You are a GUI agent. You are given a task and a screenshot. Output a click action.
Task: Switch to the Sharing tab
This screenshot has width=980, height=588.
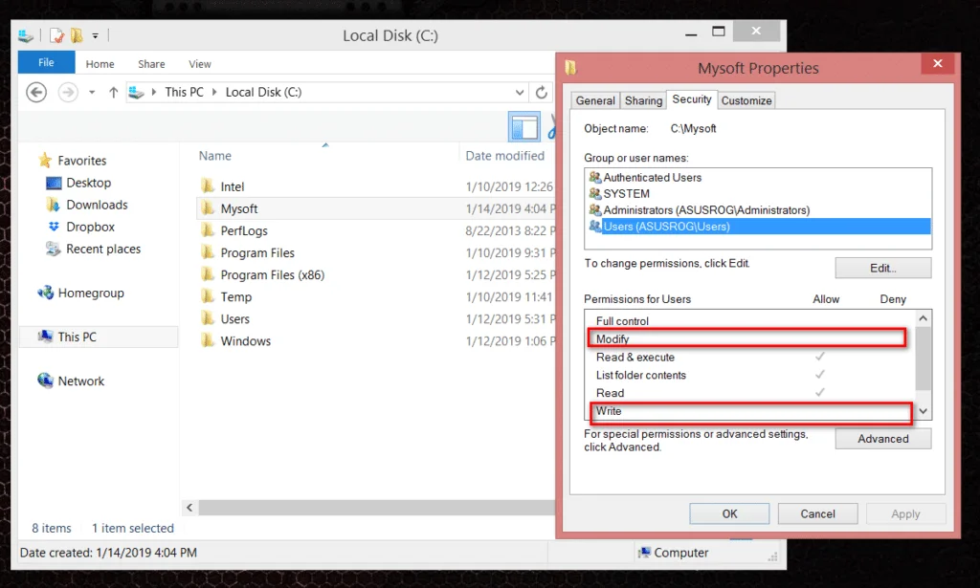point(643,100)
